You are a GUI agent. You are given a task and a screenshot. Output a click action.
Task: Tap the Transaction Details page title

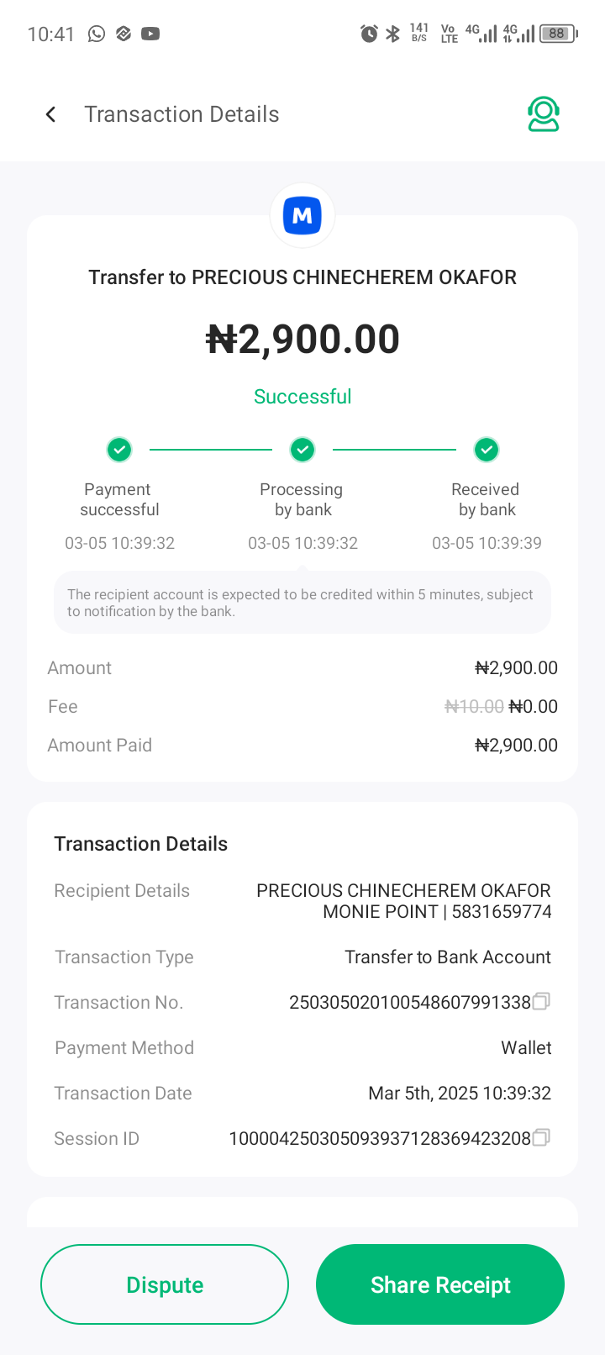point(181,114)
